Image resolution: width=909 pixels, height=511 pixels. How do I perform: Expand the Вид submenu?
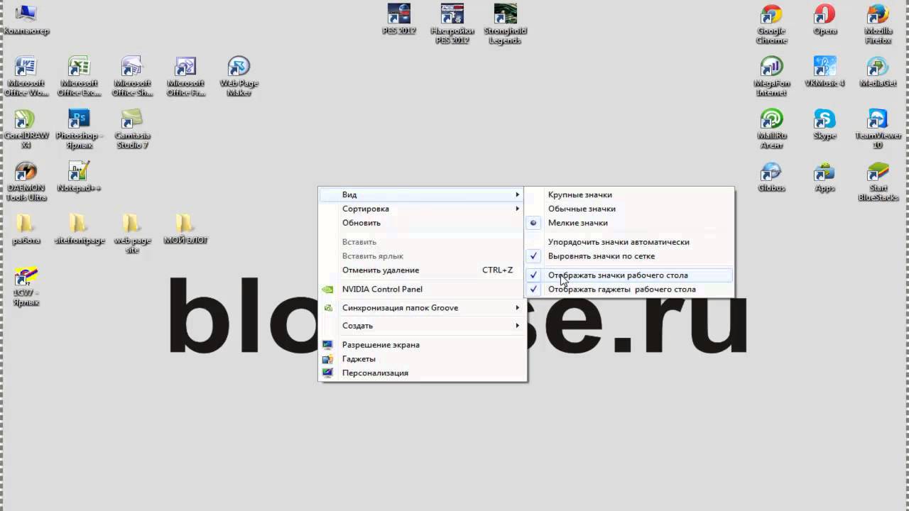[x=422, y=194]
